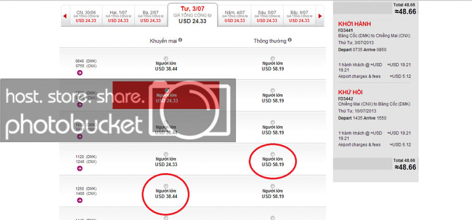
Task: Choose Khuyến mại fare radio for 1250 flight
Action: [x=166, y=186]
